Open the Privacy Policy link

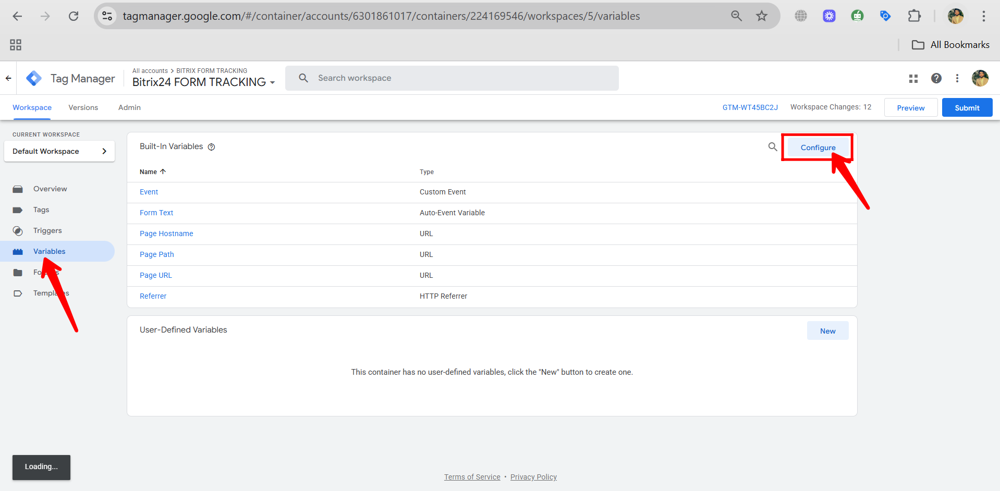533,477
